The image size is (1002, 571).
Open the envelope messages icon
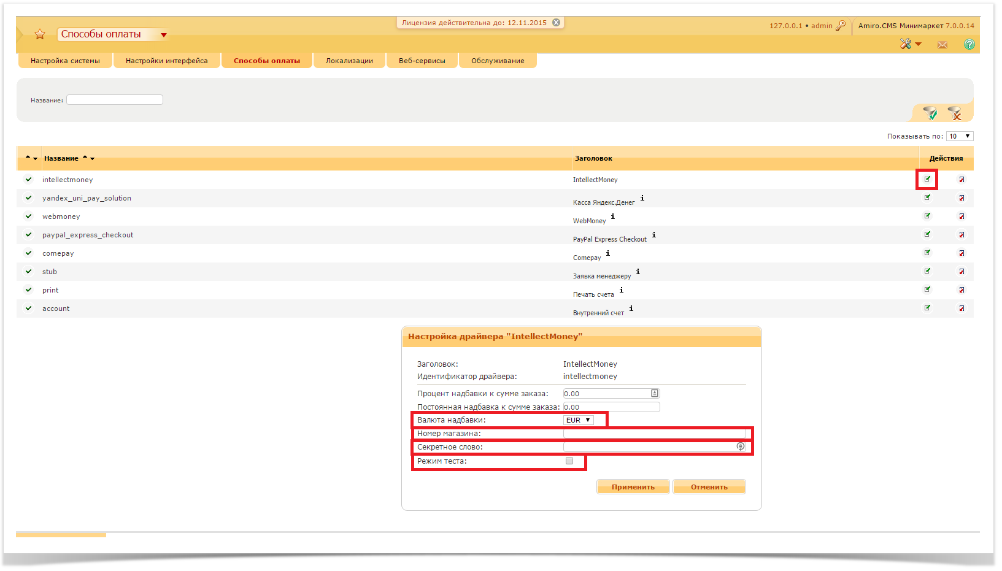942,45
